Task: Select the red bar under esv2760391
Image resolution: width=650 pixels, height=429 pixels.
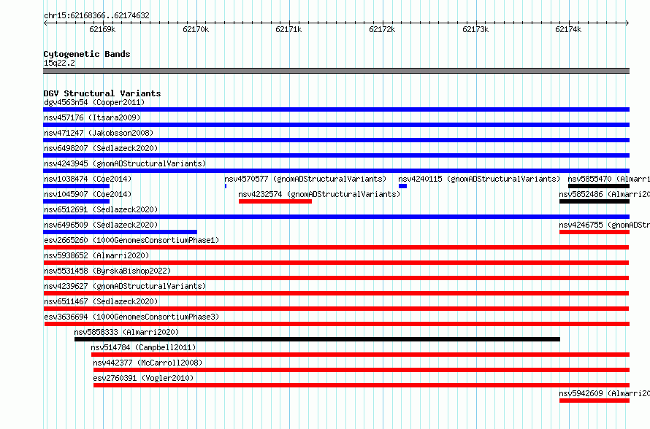Action: (362, 385)
